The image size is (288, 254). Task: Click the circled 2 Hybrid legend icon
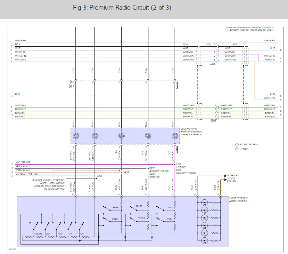(237, 149)
